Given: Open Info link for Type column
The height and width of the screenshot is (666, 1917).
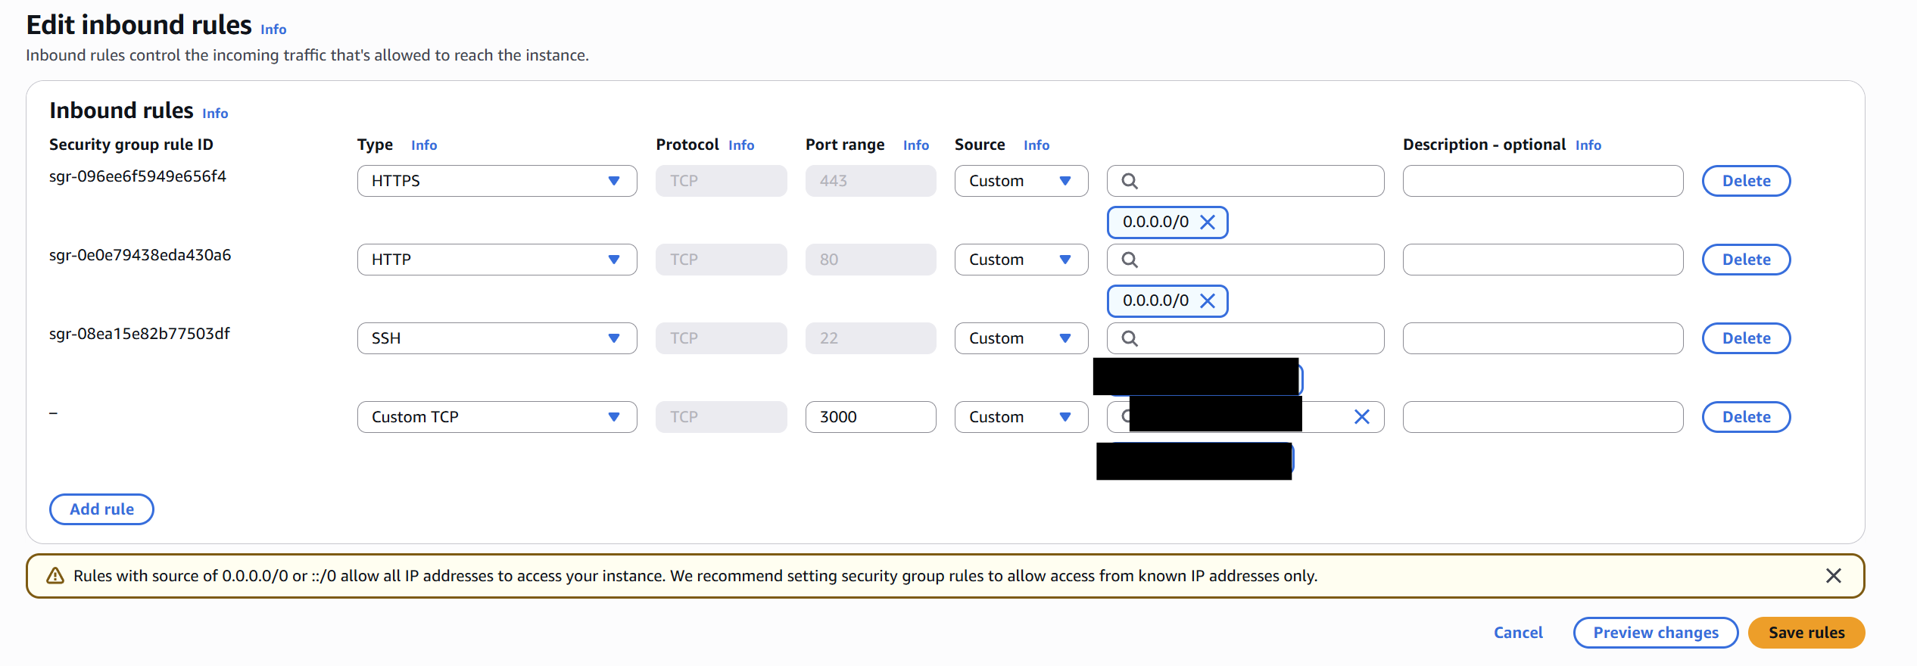Looking at the screenshot, I should pyautogui.click(x=424, y=145).
